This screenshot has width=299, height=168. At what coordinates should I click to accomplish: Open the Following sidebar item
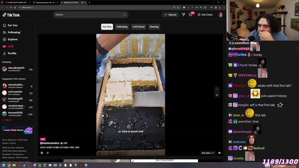coord(12,32)
